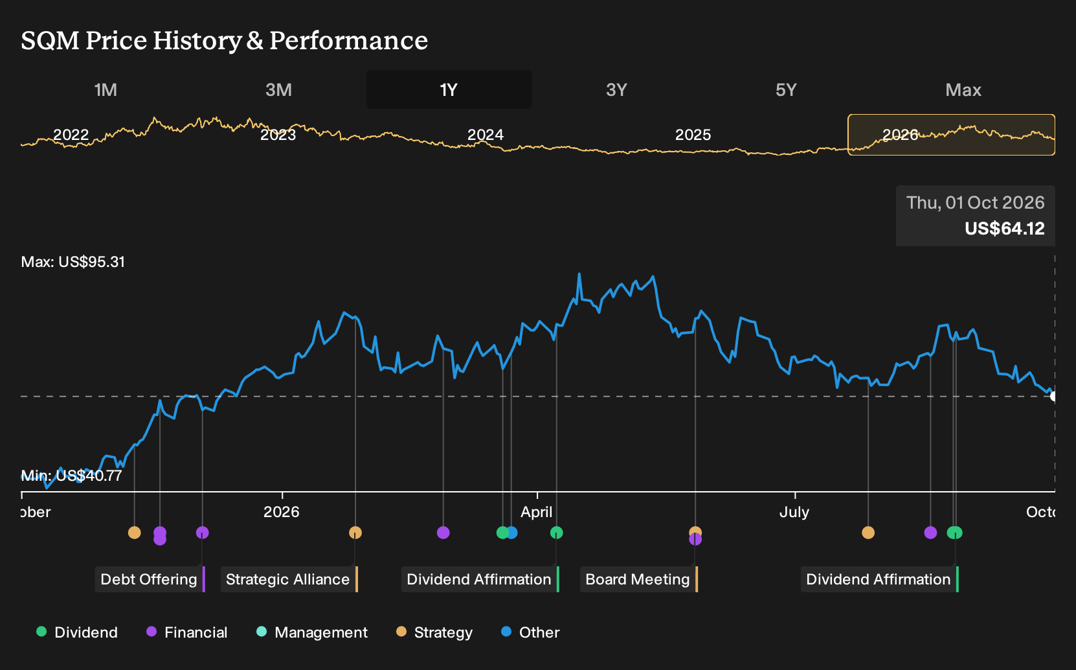This screenshot has height=670, width=1076.
Task: Click the white endpoint dot on price line
Action: [x=1053, y=397]
